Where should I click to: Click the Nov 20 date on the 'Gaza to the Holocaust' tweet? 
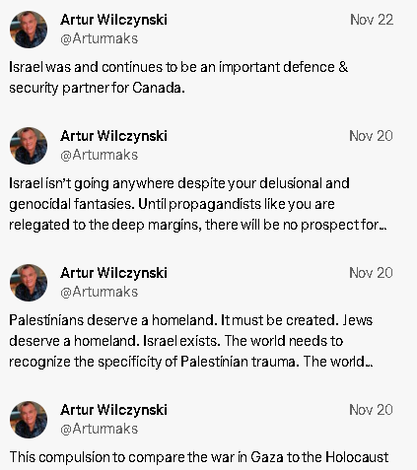pyautogui.click(x=371, y=410)
